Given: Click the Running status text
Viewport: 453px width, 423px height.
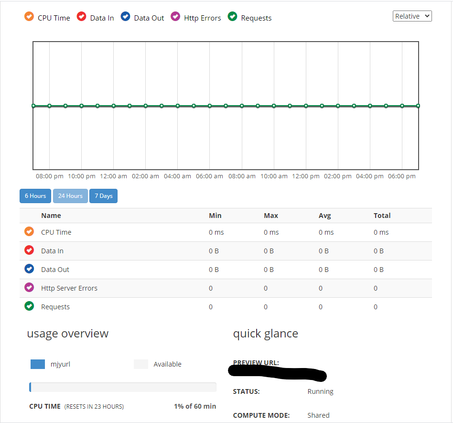Looking at the screenshot, I should tap(320, 391).
